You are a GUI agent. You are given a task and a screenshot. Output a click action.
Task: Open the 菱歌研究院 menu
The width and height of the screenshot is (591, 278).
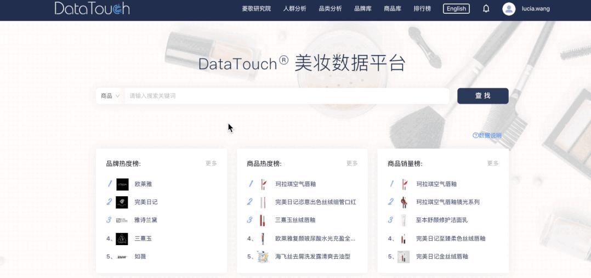(x=257, y=9)
